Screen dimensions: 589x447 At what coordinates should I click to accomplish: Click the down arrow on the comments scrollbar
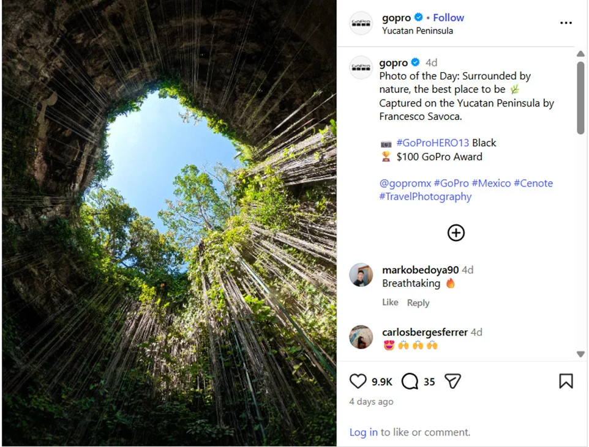pos(580,353)
